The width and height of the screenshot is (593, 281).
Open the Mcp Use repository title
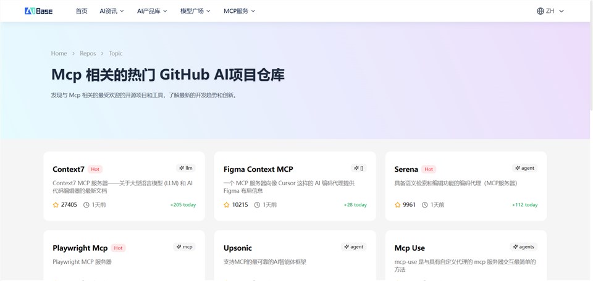click(410, 248)
